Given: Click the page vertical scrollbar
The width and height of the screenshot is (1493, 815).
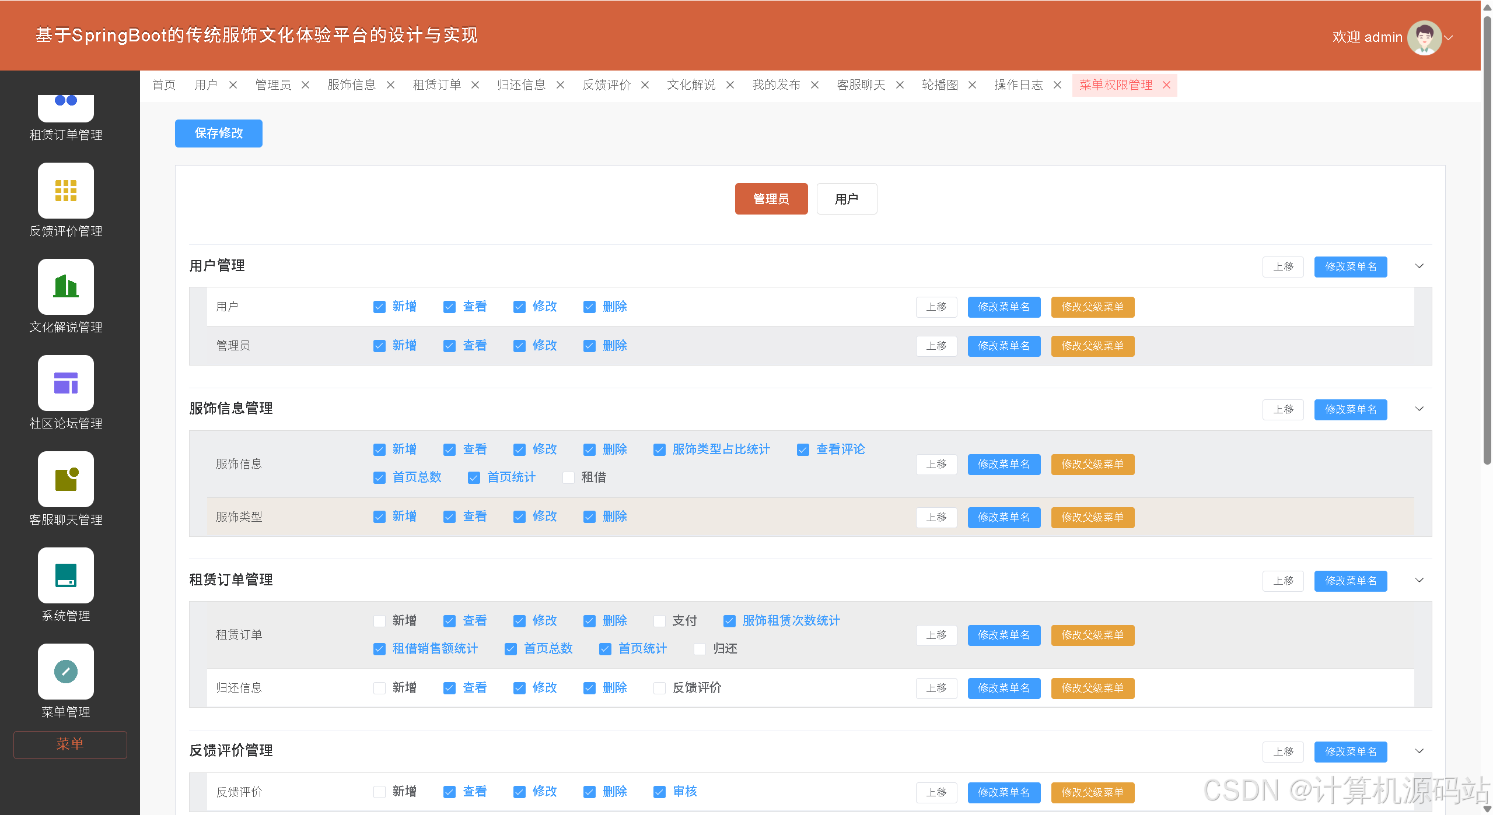Looking at the screenshot, I should 1487,233.
